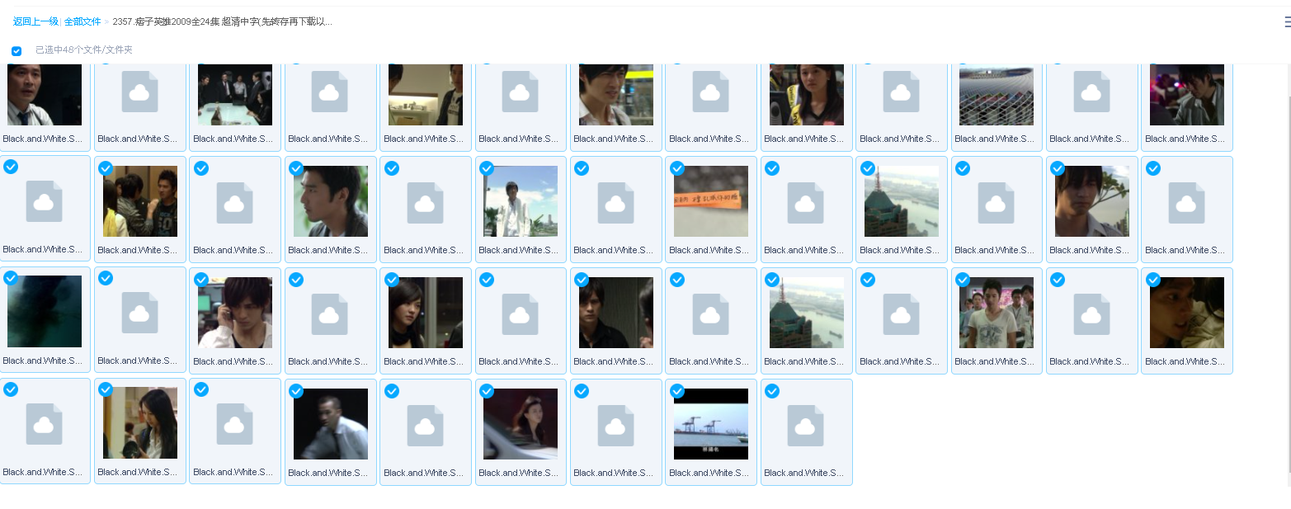Image resolution: width=1291 pixels, height=509 pixels.
Task: Switch view mode using the top-right list icon
Action: [1285, 22]
